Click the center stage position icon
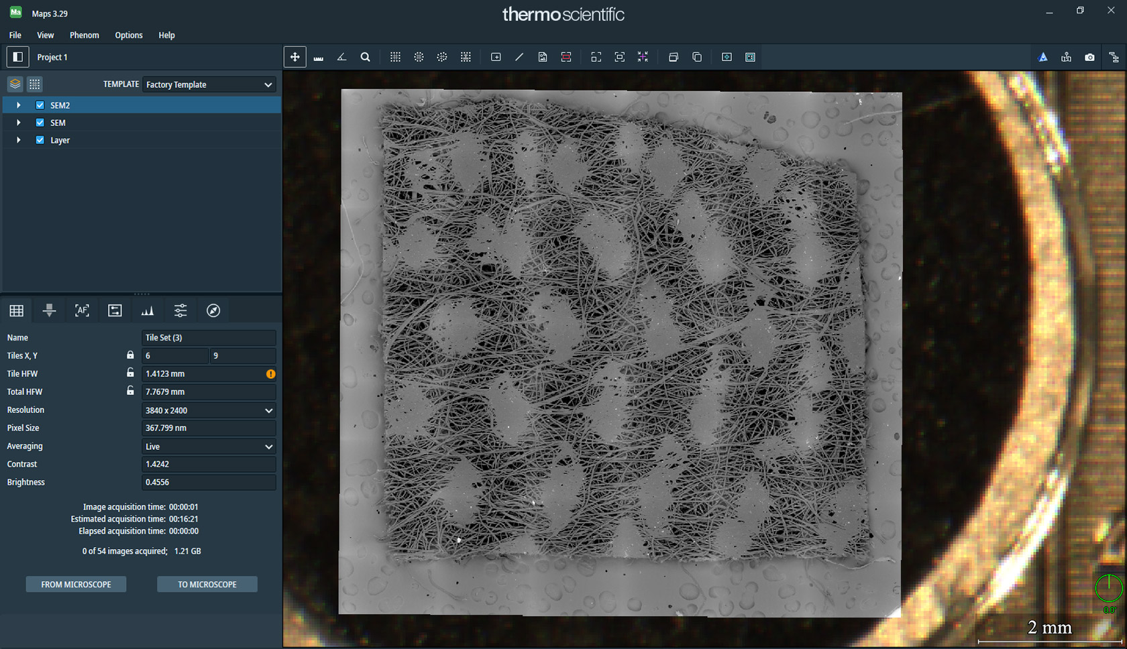This screenshot has height=649, width=1127. point(727,57)
